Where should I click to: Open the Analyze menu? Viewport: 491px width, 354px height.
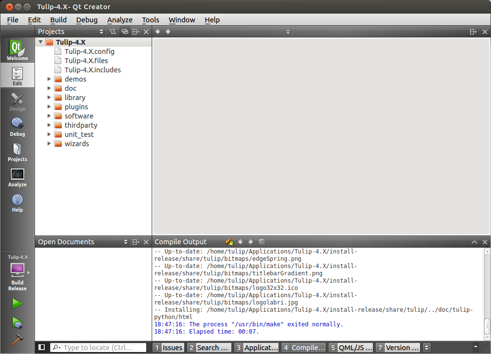pos(120,20)
